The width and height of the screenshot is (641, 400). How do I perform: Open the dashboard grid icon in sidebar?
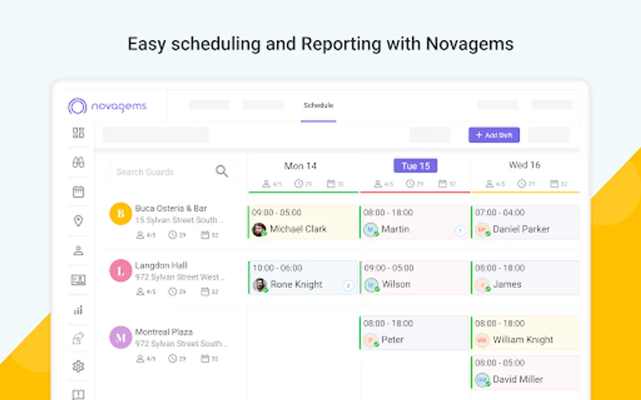point(78,132)
